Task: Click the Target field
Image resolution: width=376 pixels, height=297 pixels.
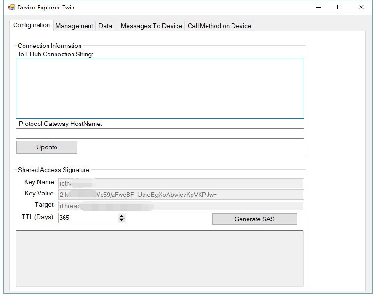Action: coord(181,206)
